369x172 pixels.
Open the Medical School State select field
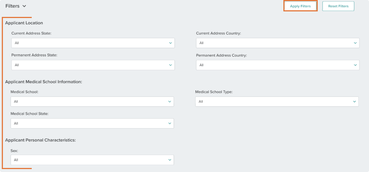pyautogui.click(x=92, y=123)
